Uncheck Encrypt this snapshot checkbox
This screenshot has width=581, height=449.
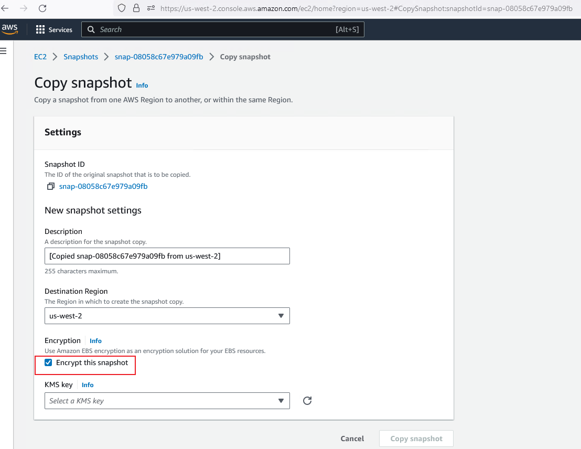click(49, 362)
